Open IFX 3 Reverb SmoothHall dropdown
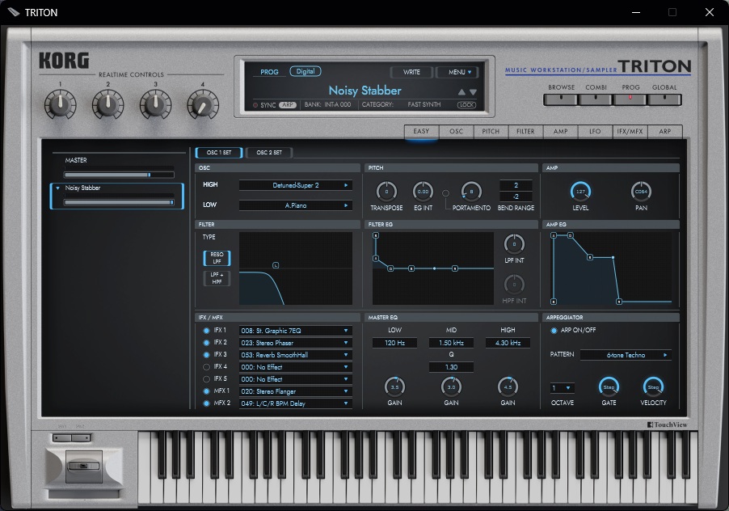 [296, 355]
